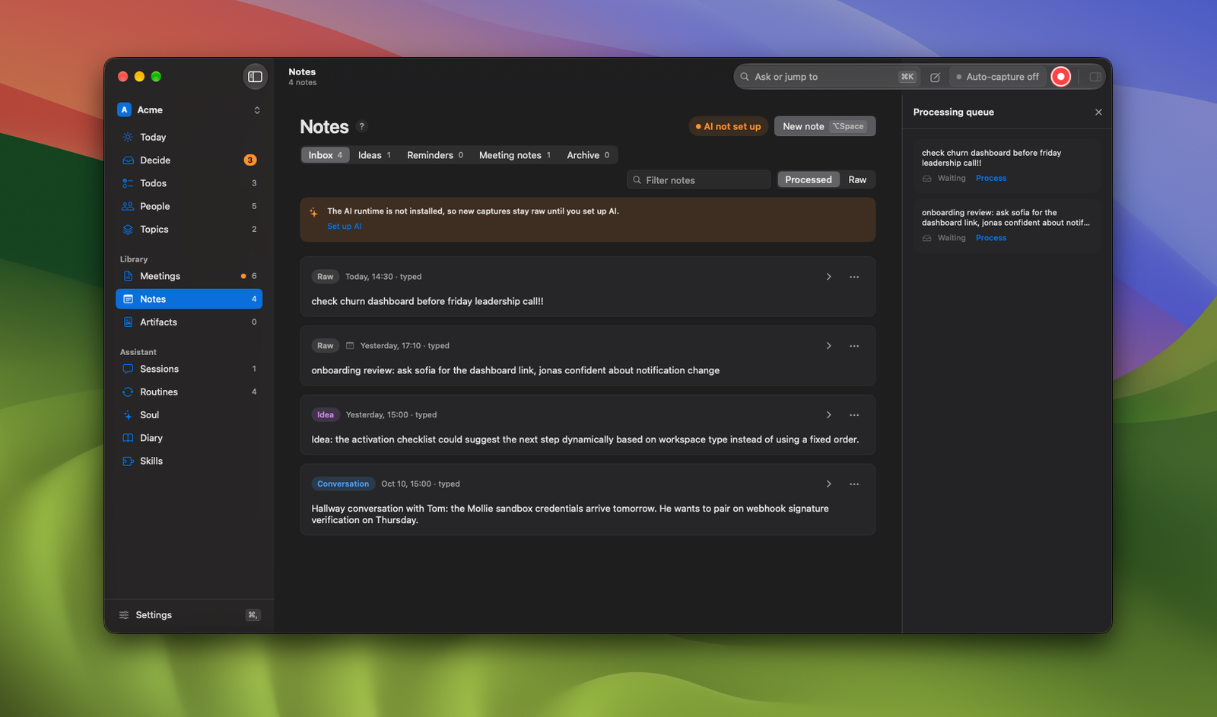1217x717 pixels.
Task: Open more options for onboarding review note
Action: [x=854, y=346]
